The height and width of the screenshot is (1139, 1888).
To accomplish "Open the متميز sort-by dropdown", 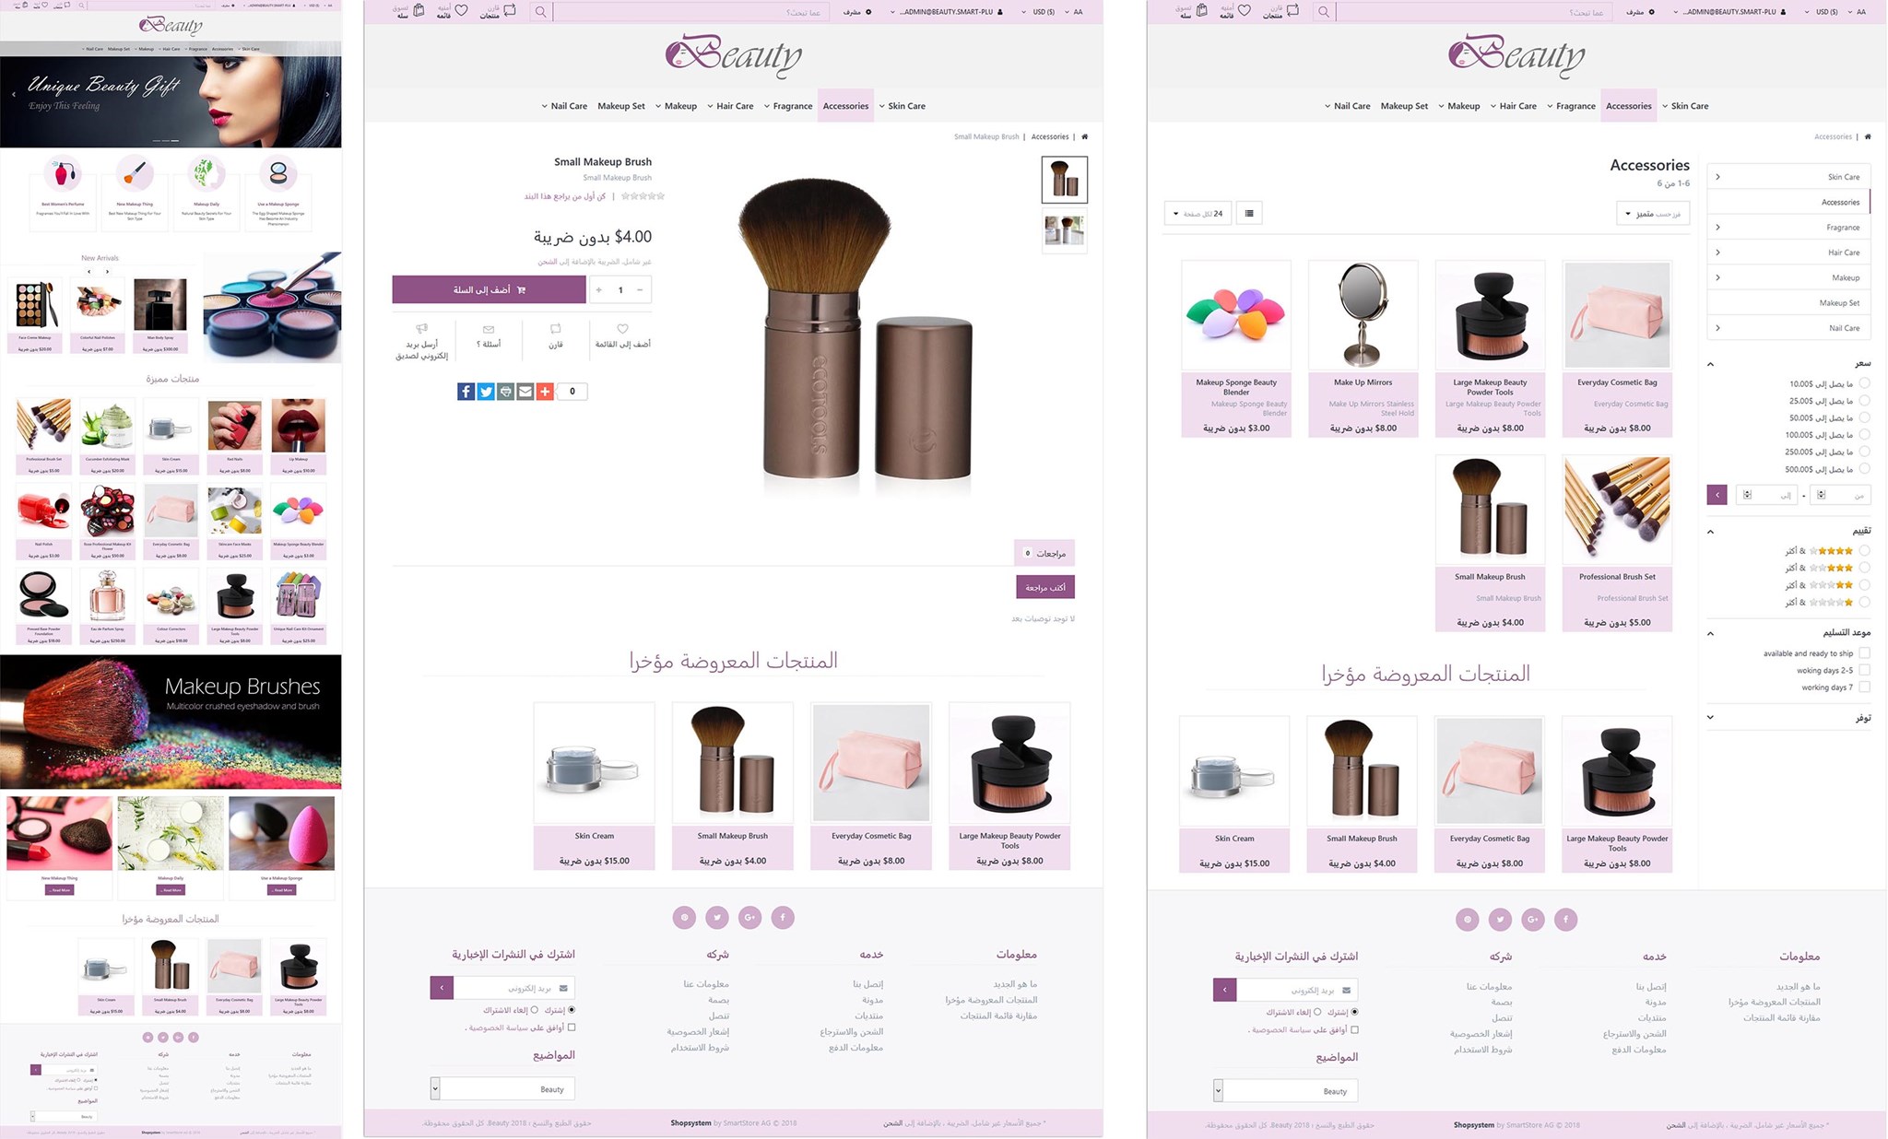I will point(1653,214).
